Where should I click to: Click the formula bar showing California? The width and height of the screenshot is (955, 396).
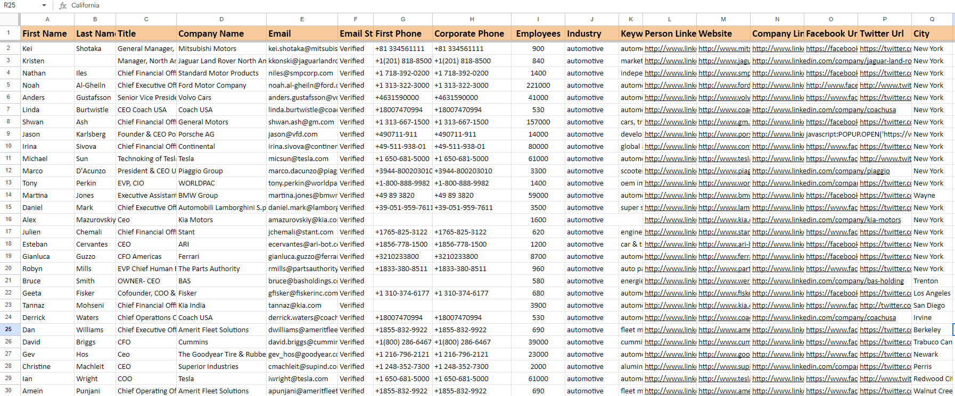511,5
